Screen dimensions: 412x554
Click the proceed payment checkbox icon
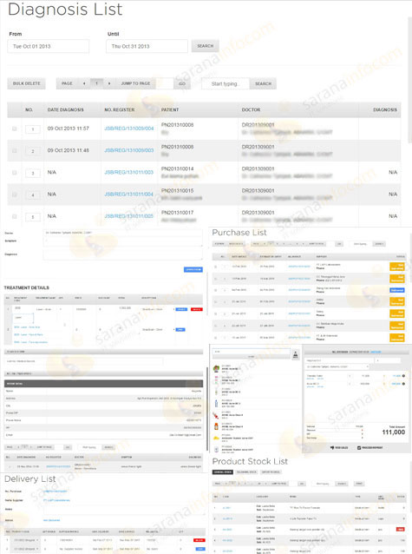click(x=359, y=448)
